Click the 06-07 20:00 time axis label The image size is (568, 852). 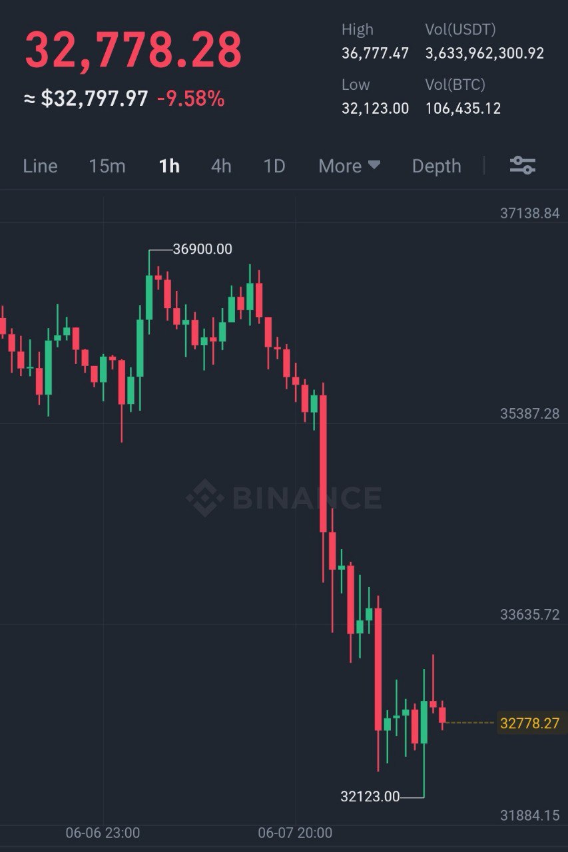coord(295,833)
